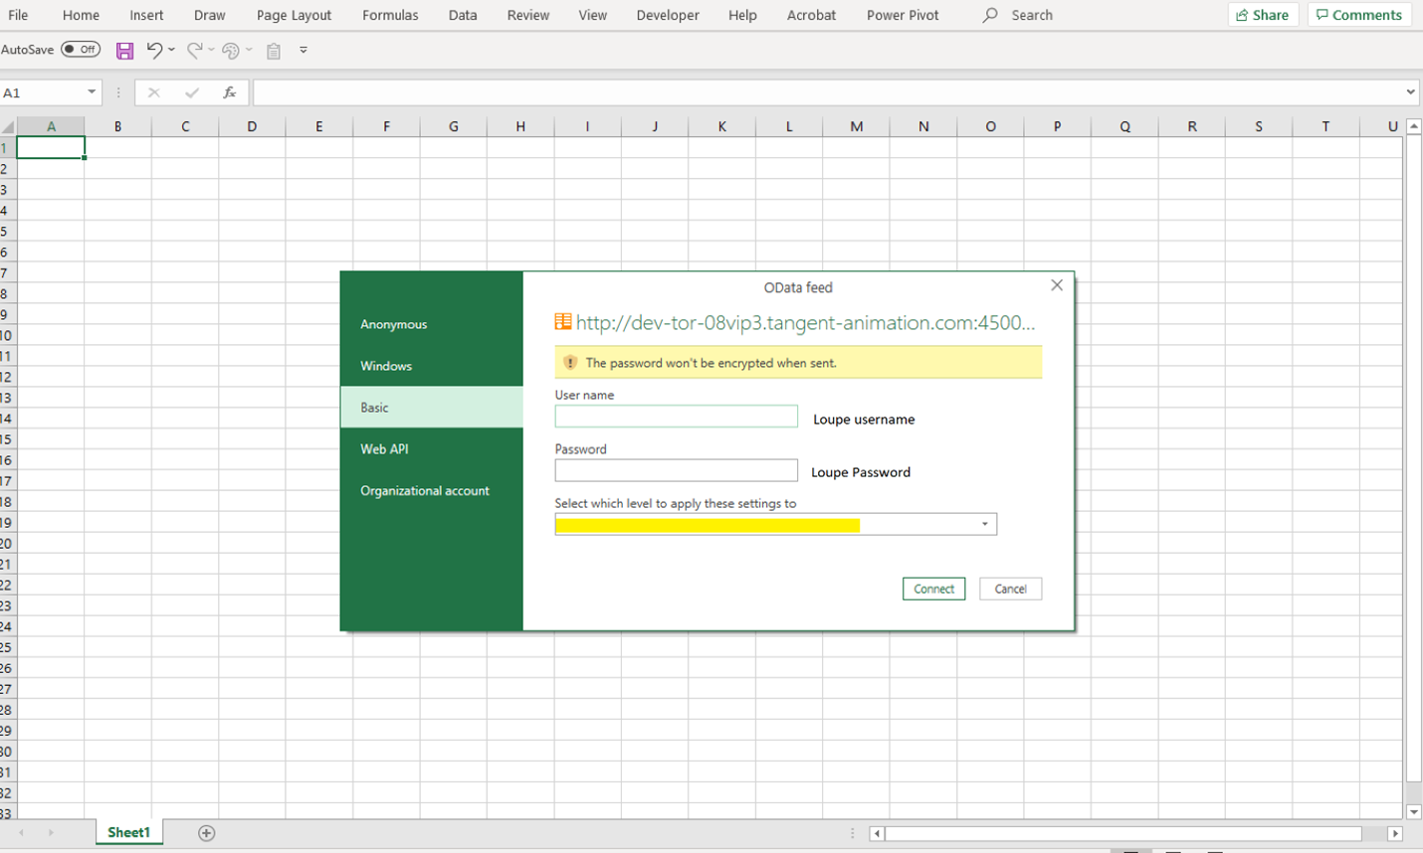Image resolution: width=1423 pixels, height=853 pixels.
Task: Click the Redo arrow icon
Action: [x=194, y=50]
